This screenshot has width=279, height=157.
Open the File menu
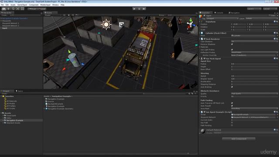pos(2,5)
